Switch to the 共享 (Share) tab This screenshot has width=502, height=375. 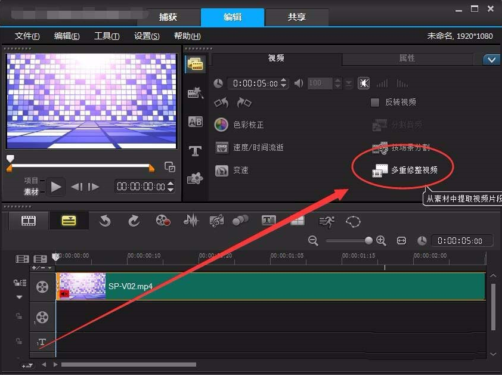[296, 17]
